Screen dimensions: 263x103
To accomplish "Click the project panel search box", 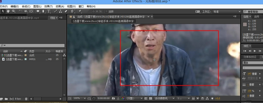I will point(32,45).
